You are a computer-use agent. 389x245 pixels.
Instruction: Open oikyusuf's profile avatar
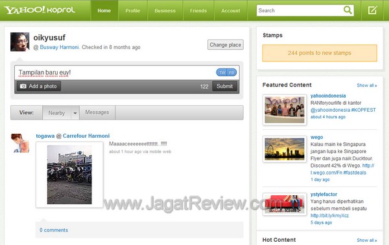point(20,42)
